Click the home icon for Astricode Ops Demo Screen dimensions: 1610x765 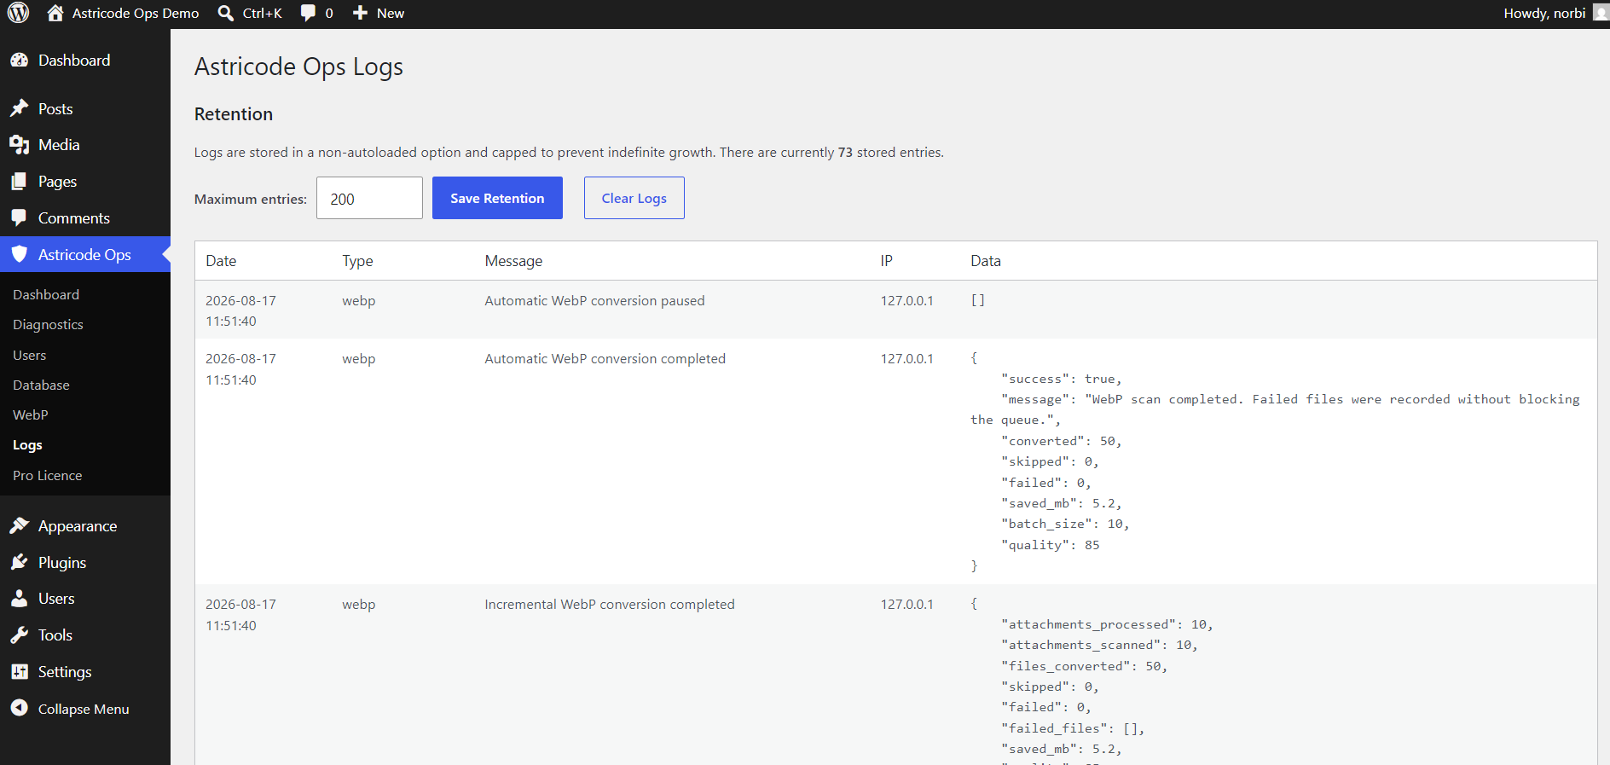[55, 13]
